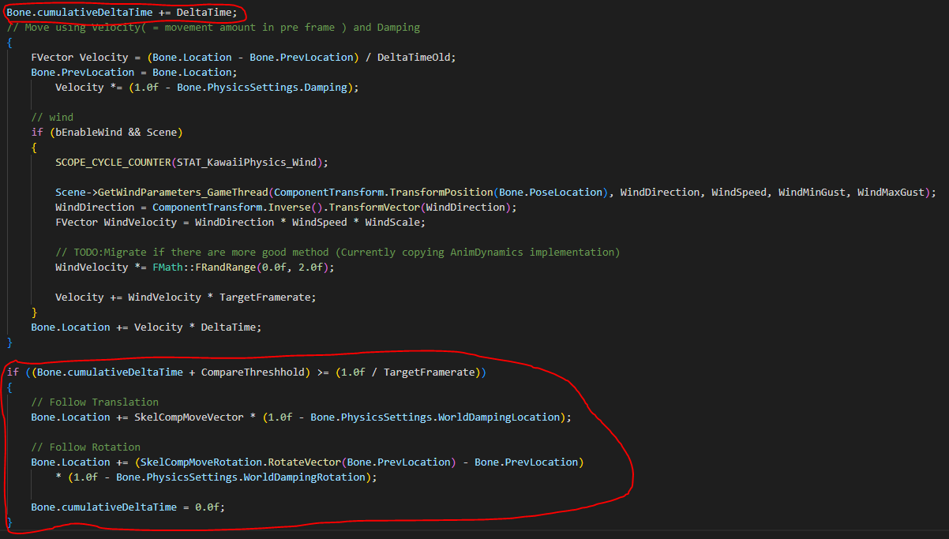The width and height of the screenshot is (949, 539).
Task: Select 'WorldDampingLocation' property
Action: click(x=499, y=417)
